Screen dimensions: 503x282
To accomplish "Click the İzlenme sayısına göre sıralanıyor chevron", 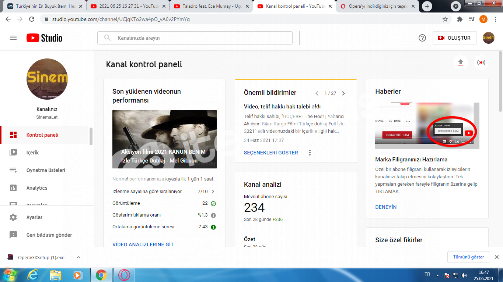I will (x=213, y=191).
